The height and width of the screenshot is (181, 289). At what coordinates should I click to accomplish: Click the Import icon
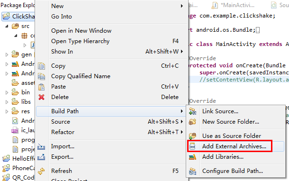pos(41,146)
